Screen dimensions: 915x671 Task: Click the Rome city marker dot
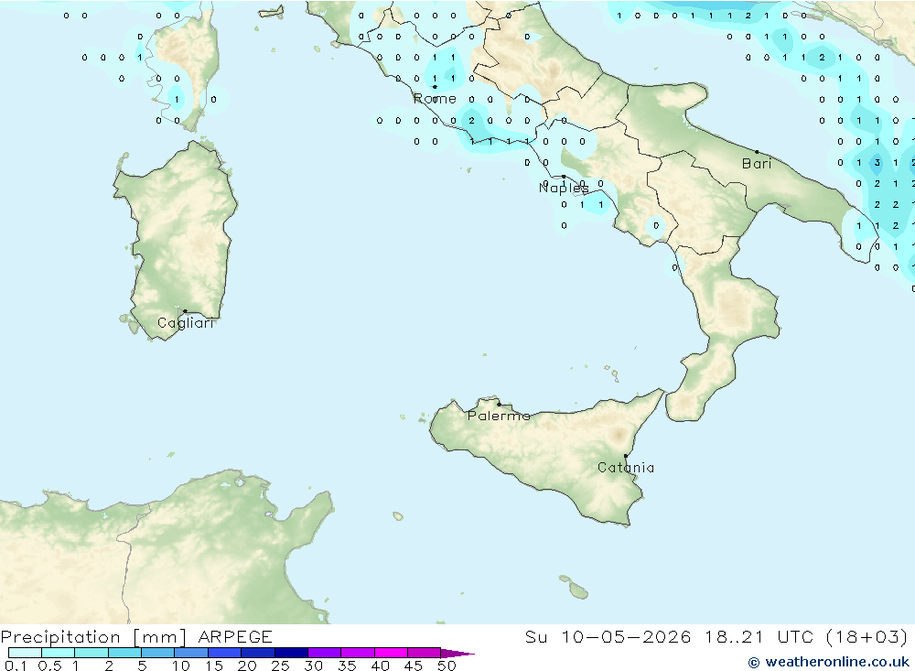pos(435,87)
